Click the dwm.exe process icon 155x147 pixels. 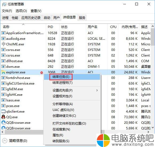[x=3, y=67]
